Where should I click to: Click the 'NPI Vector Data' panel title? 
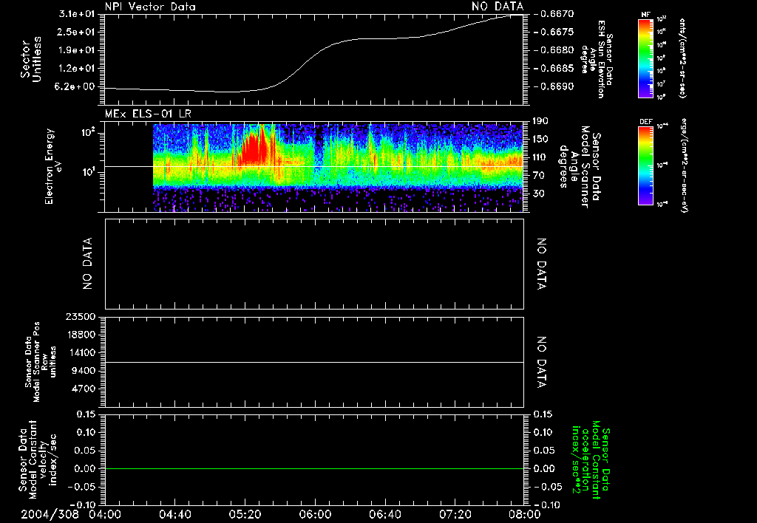click(150, 7)
